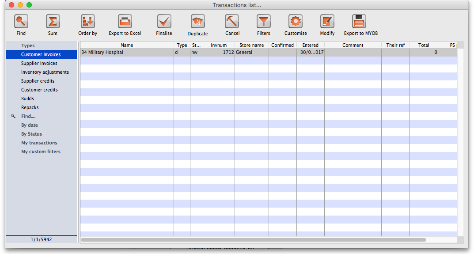
Task: Choose Customer credits in the sidebar
Action: pos(39,90)
